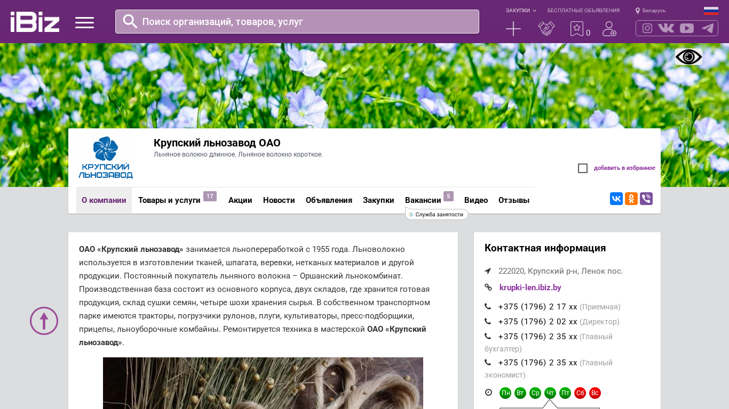Expand the Закупки dropdown in header
Screen dimensions: 729x409
pos(521,11)
